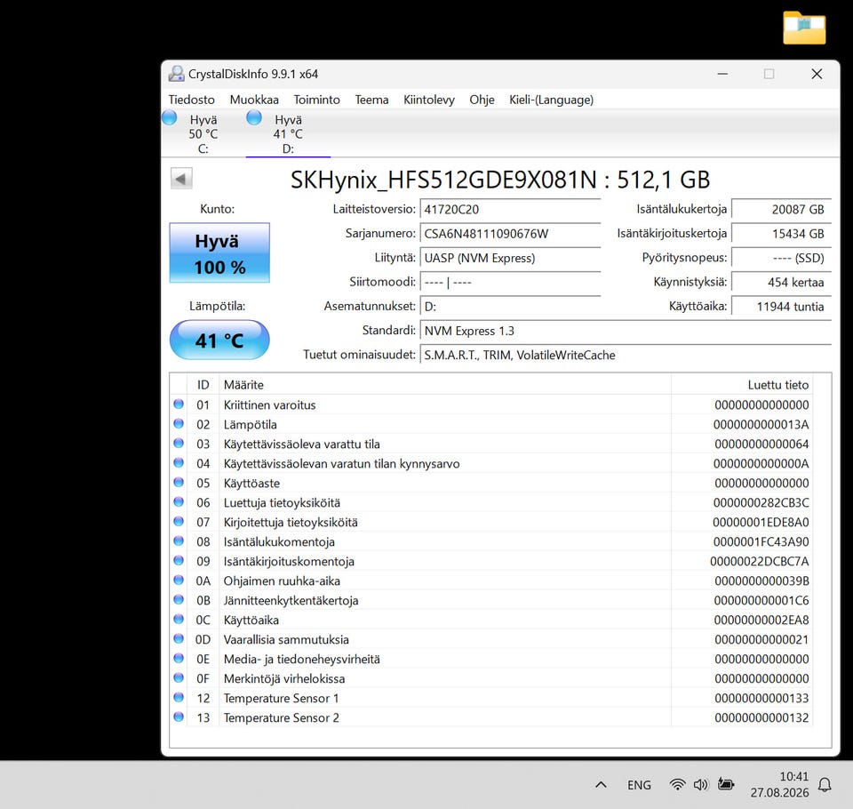The image size is (853, 809).
Task: Click the Laitteistoversio field 41720C20
Action: pyautogui.click(x=510, y=209)
